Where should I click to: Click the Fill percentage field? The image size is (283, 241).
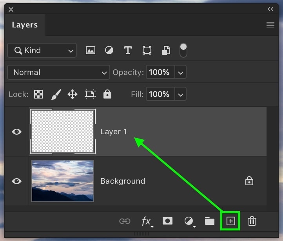[x=159, y=94]
